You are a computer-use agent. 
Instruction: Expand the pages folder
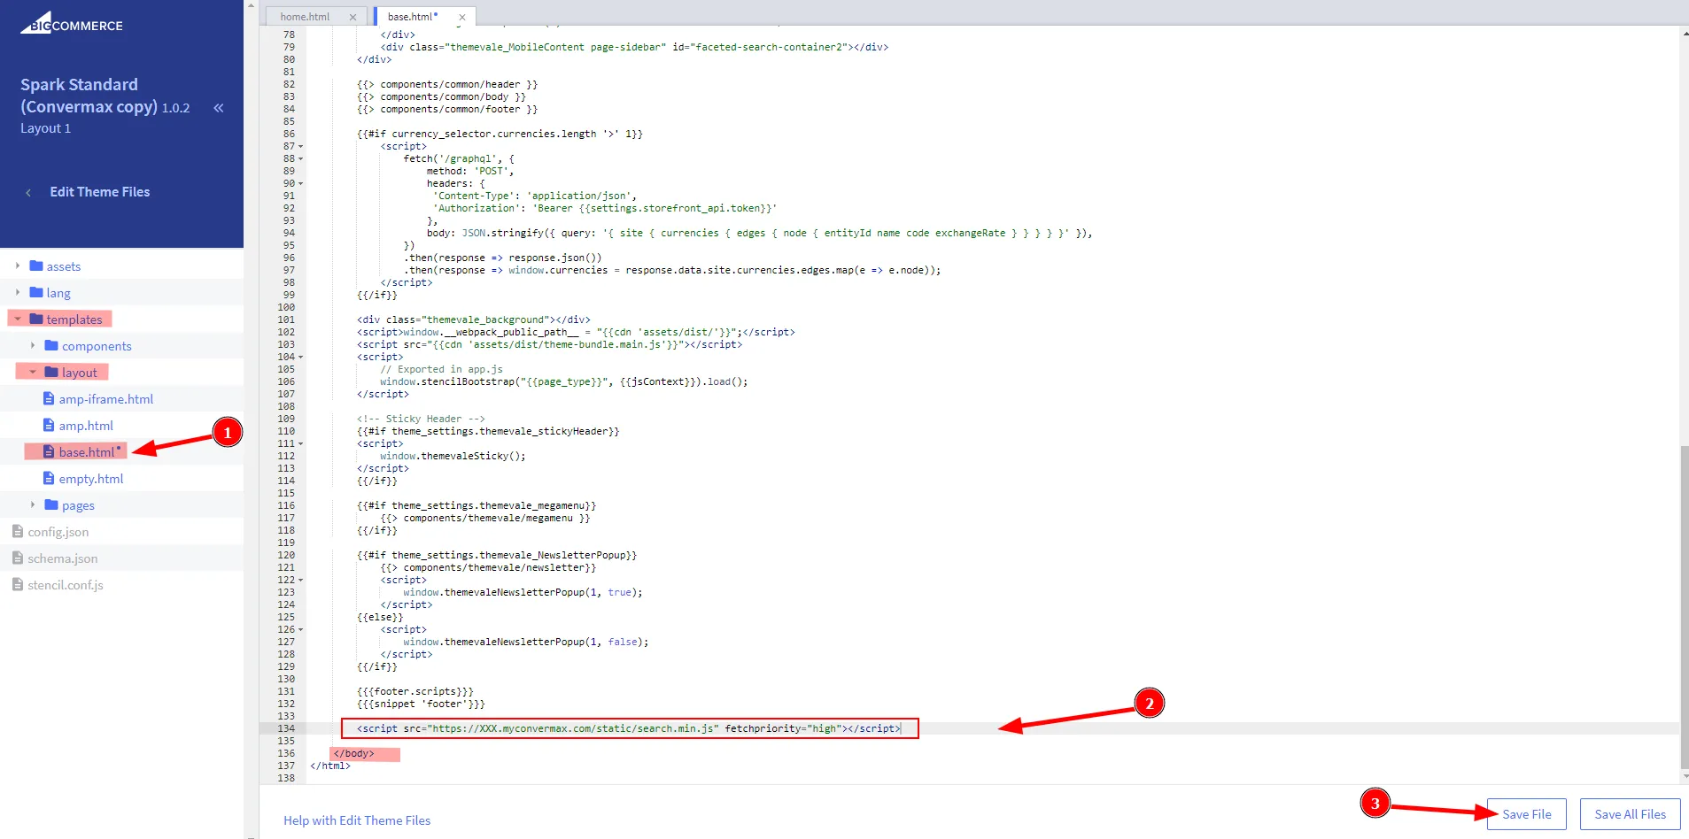(x=77, y=505)
